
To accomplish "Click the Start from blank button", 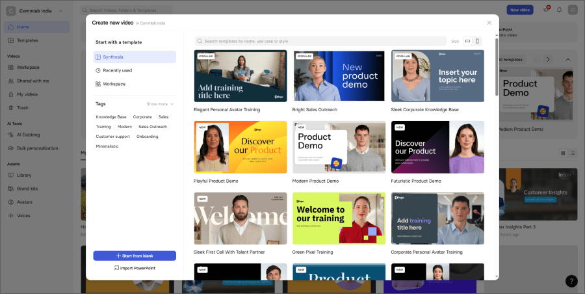I will click(x=135, y=256).
